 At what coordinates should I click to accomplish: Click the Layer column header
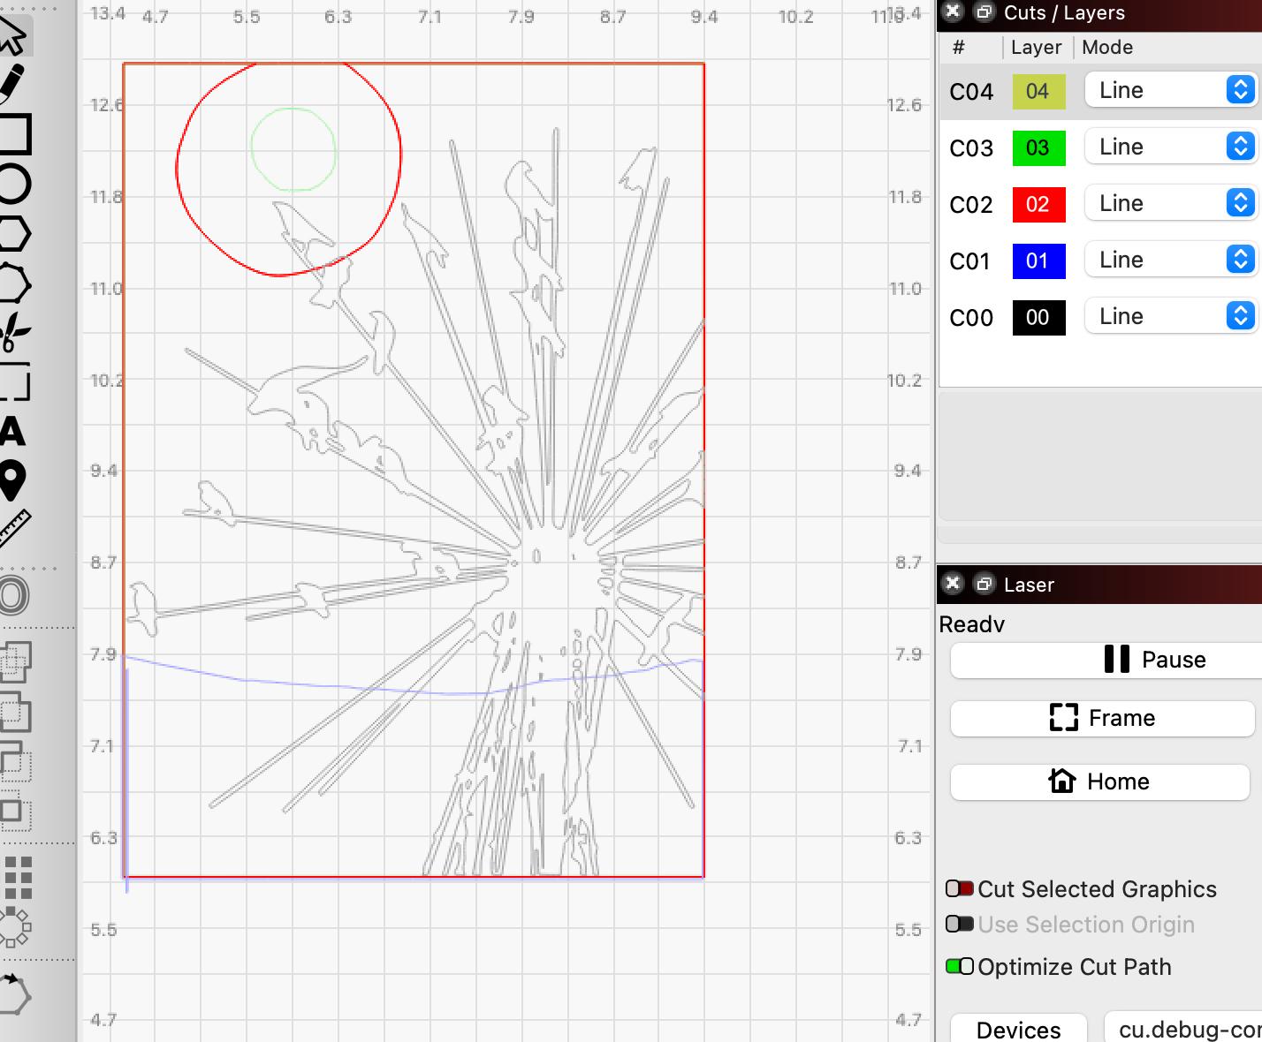pos(1036,48)
